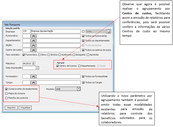The image size is (173, 127).
Task: Click the Departamento name input field
Action: coord(58,41)
